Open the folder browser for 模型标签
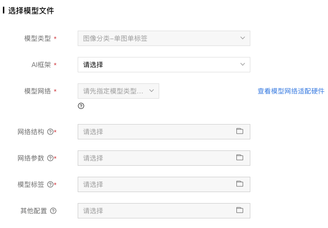328x228 pixels. click(x=240, y=184)
